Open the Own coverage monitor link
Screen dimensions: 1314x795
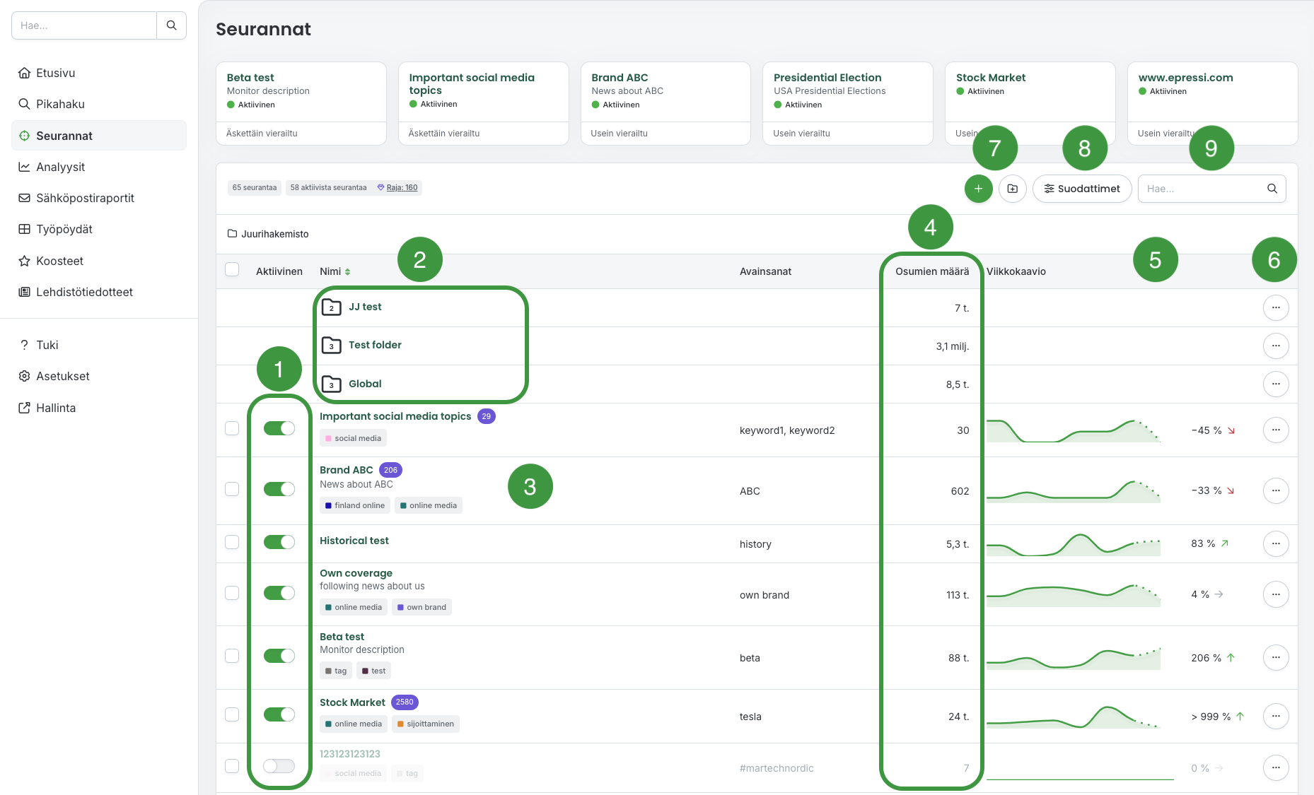[x=356, y=573]
